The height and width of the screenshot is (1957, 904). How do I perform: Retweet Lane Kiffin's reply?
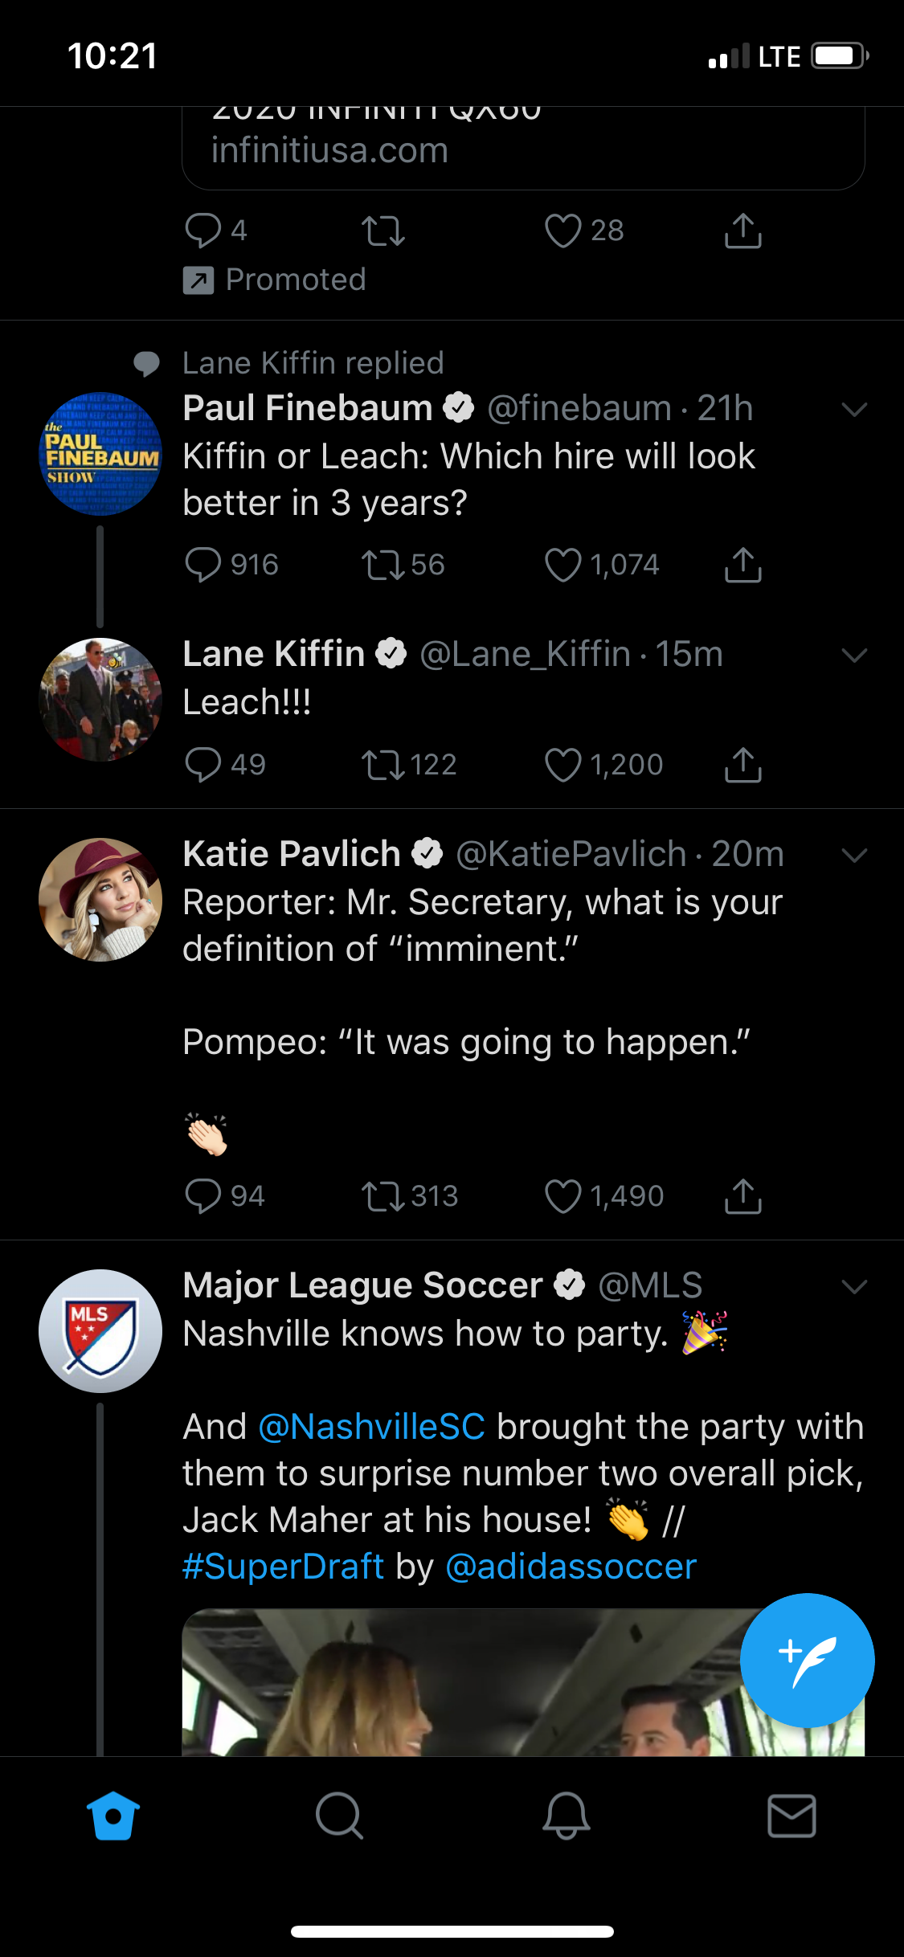(x=383, y=765)
